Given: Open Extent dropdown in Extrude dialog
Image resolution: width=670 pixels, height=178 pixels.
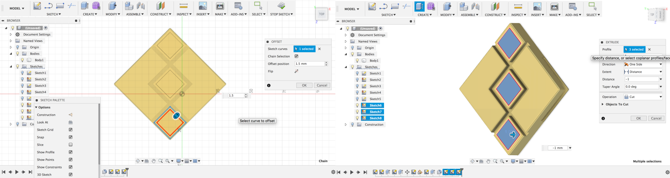Looking at the screenshot, I should [x=643, y=72].
